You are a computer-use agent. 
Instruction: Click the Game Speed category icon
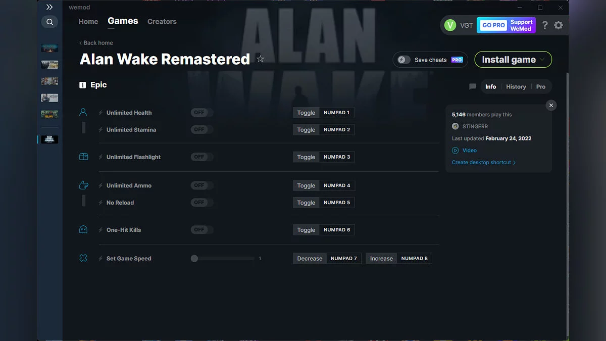tap(83, 258)
